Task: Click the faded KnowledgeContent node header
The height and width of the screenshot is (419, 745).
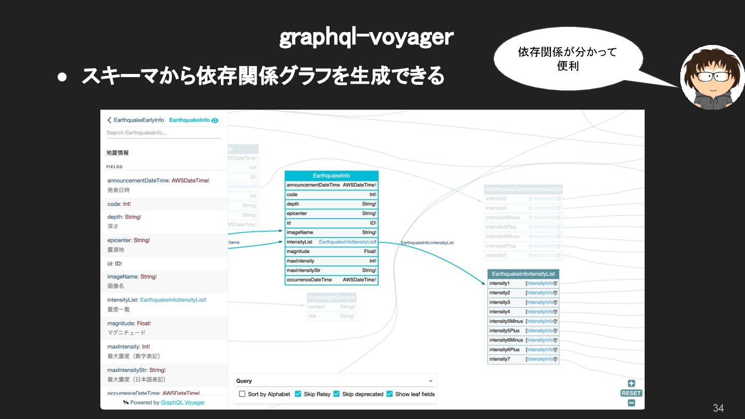Action: pos(332,297)
